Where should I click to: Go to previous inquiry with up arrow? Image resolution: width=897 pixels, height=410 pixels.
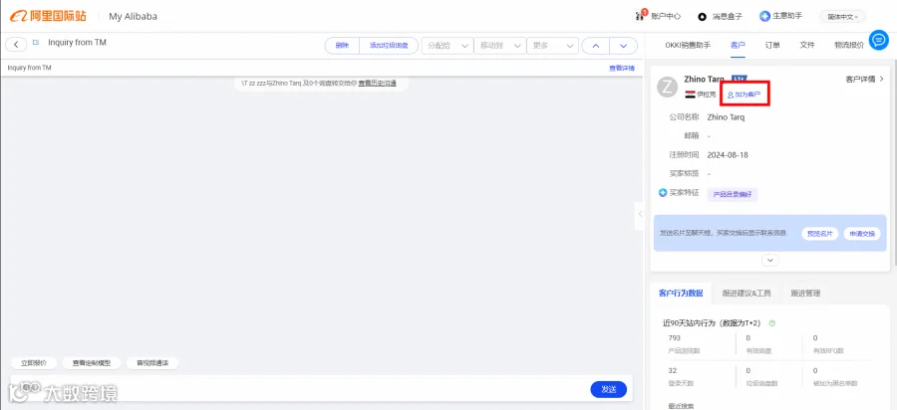pos(596,46)
